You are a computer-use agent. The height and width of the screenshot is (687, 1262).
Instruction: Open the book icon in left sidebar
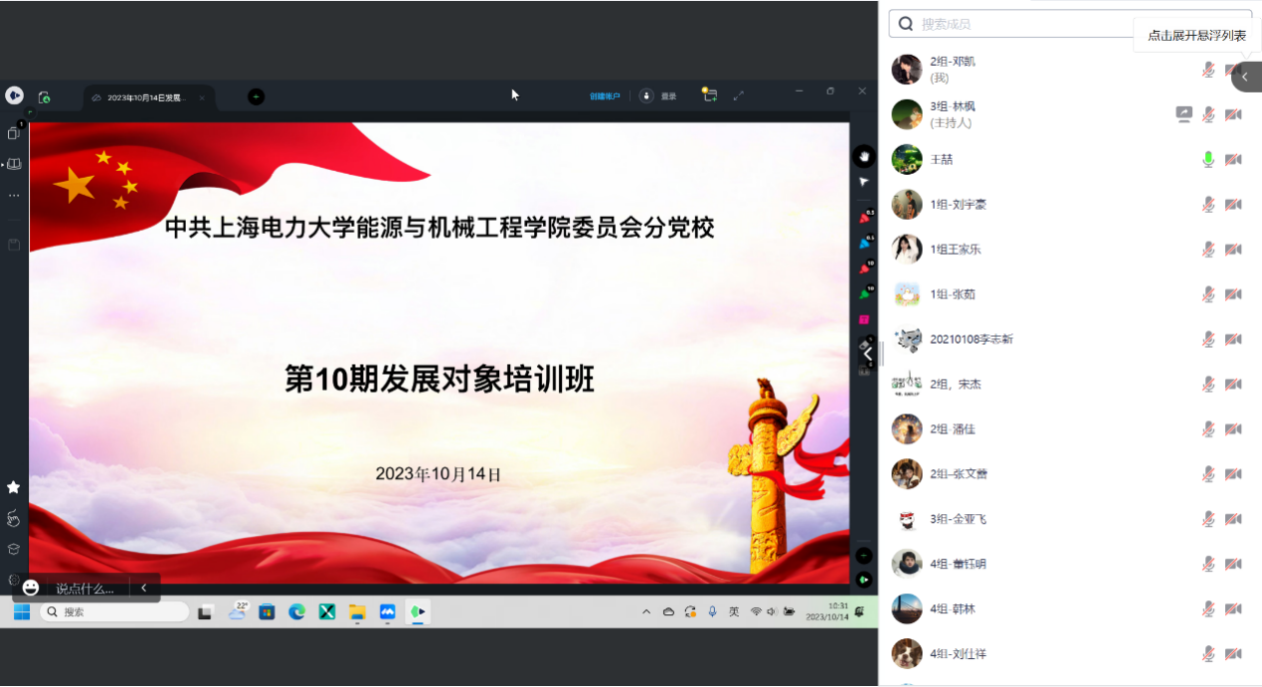pos(14,164)
